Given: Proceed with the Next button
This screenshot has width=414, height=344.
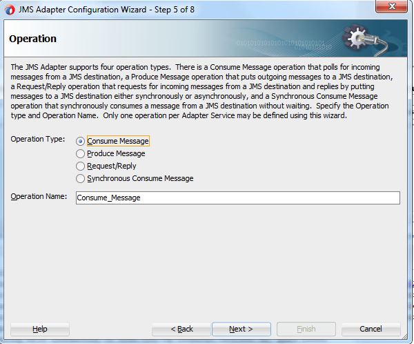Looking at the screenshot, I should [x=241, y=329].
